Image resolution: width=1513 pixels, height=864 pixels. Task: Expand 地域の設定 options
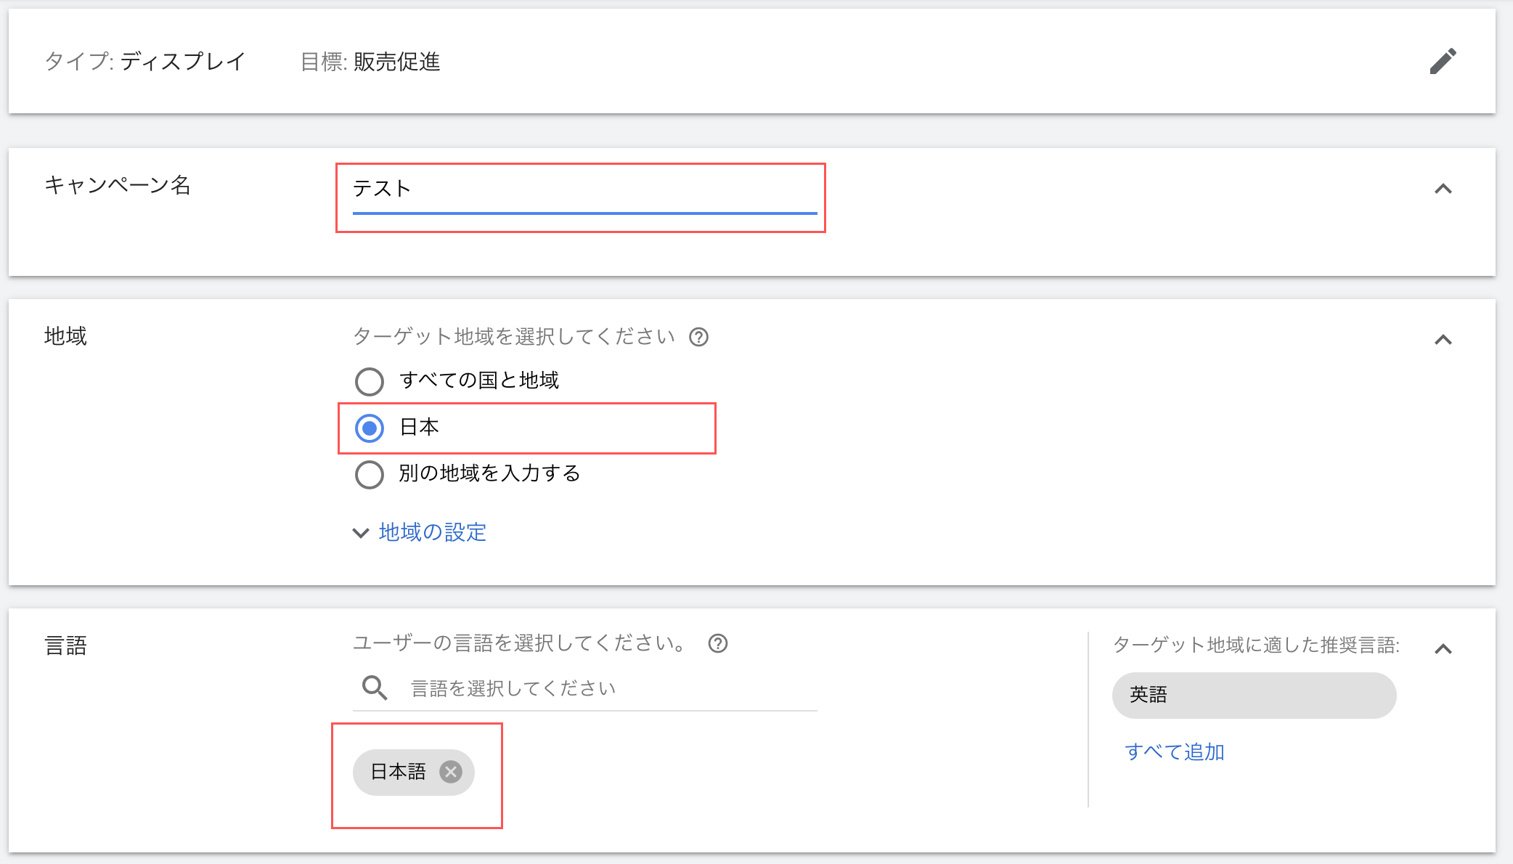point(432,532)
